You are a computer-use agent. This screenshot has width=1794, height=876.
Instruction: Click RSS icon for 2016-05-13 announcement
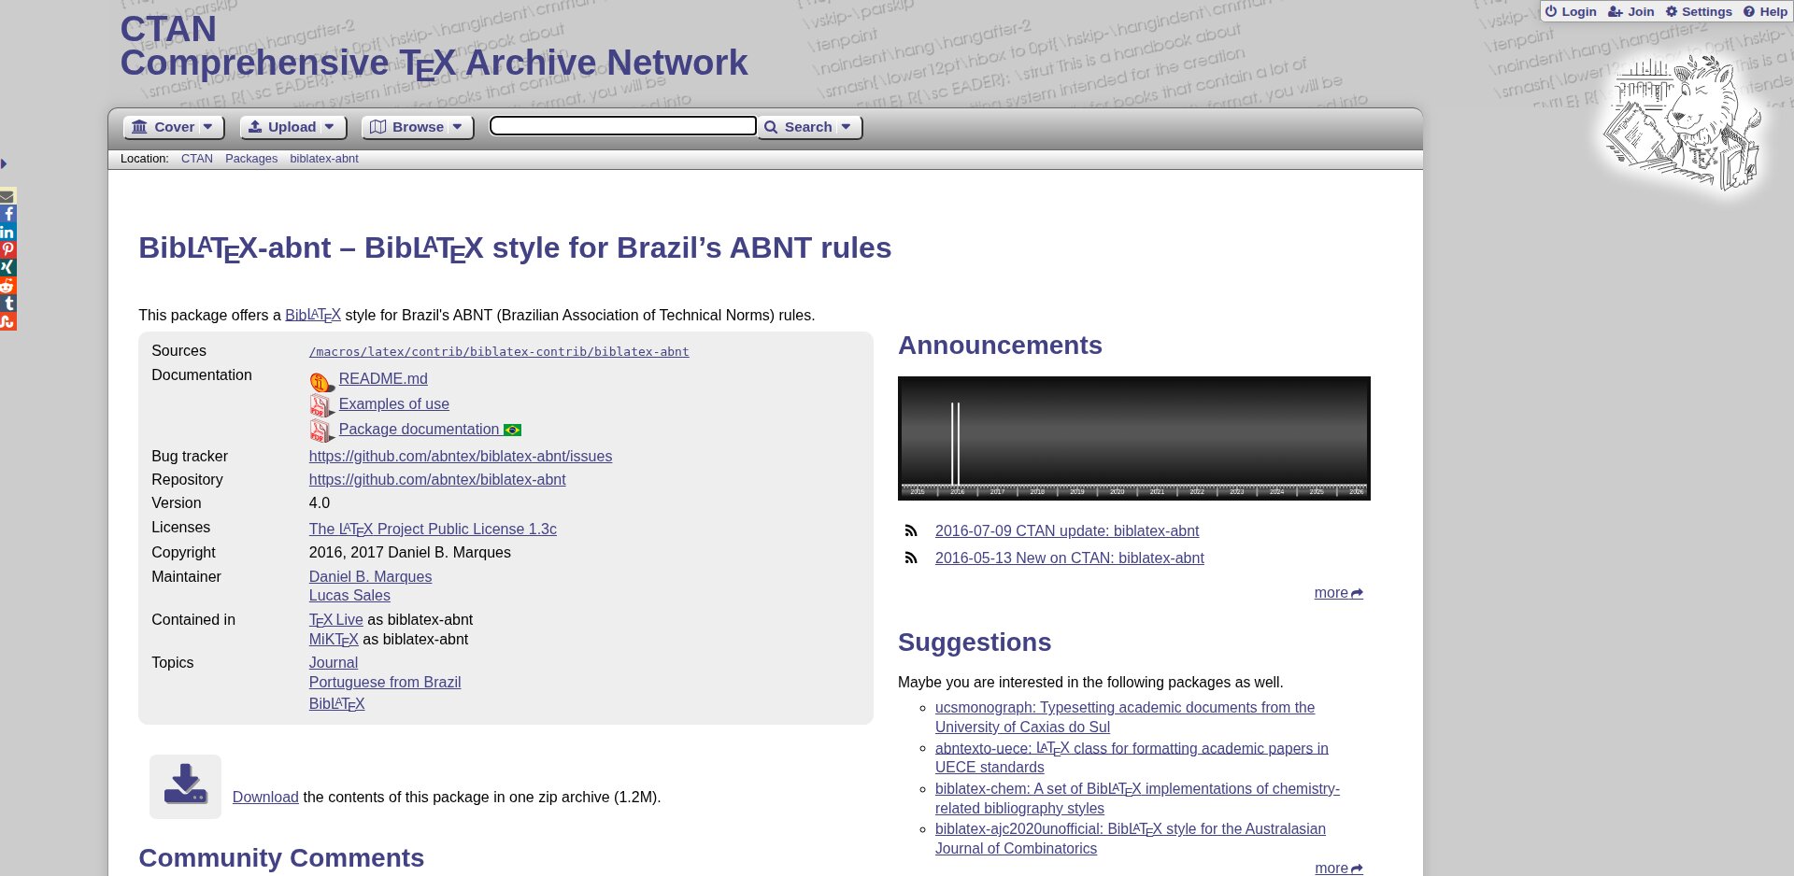(x=911, y=558)
